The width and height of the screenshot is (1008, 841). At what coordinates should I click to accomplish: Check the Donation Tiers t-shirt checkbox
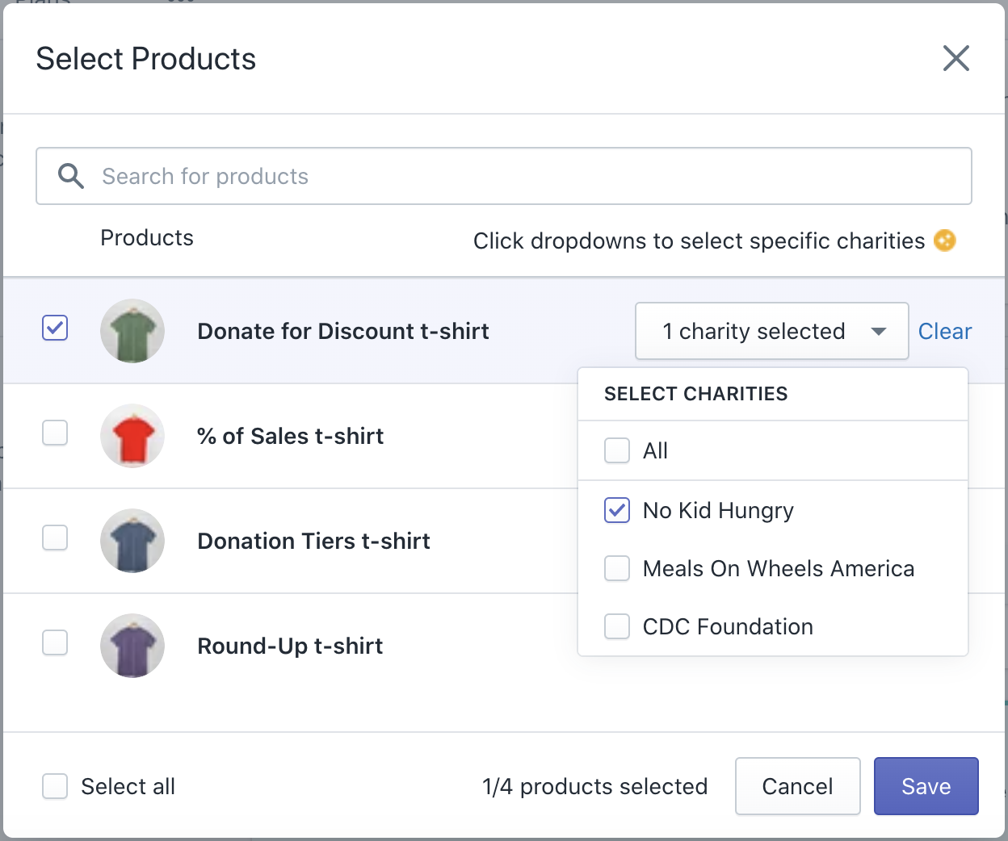click(x=55, y=538)
